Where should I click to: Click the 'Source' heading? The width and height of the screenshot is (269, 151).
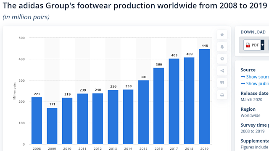248,70
